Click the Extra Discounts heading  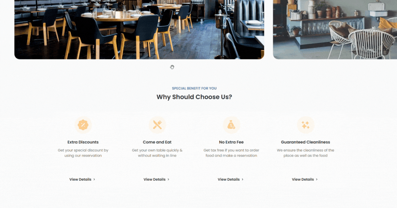[x=83, y=142]
